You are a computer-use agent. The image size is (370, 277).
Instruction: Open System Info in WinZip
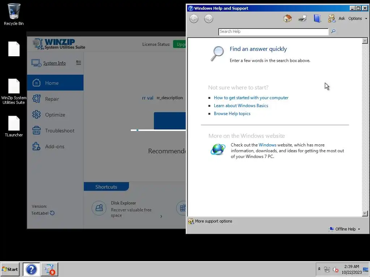[54, 63]
